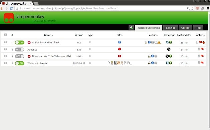Click the YouTube site icon in Sites column

click(120, 56)
